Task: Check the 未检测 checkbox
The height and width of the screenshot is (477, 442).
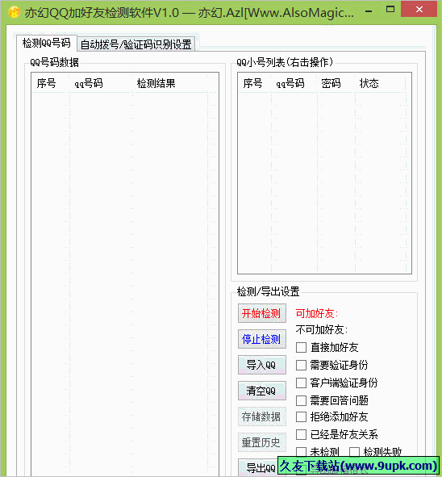Action: (x=301, y=451)
